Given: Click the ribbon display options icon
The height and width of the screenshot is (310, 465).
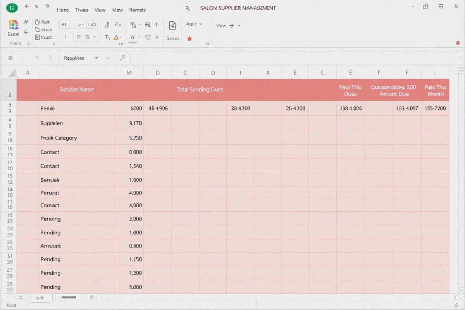Looking at the screenshot, I should coord(441,7).
